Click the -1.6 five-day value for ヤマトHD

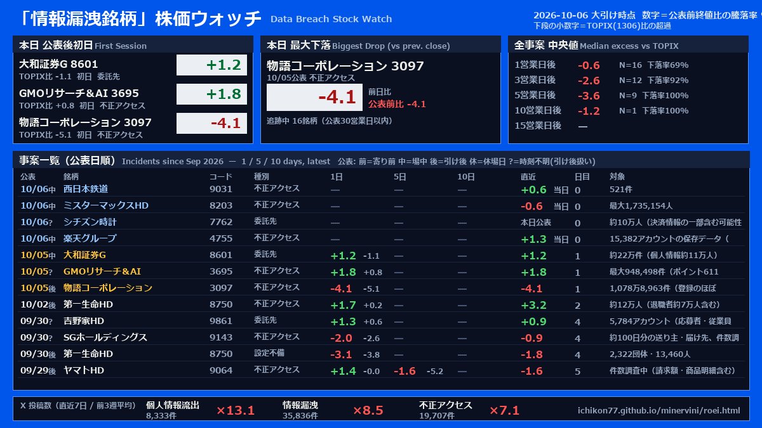(404, 370)
